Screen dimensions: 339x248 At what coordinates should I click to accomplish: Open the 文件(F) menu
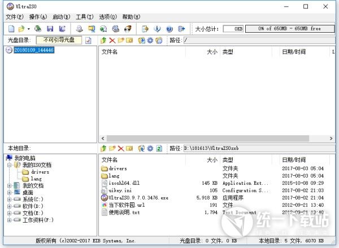coord(15,17)
